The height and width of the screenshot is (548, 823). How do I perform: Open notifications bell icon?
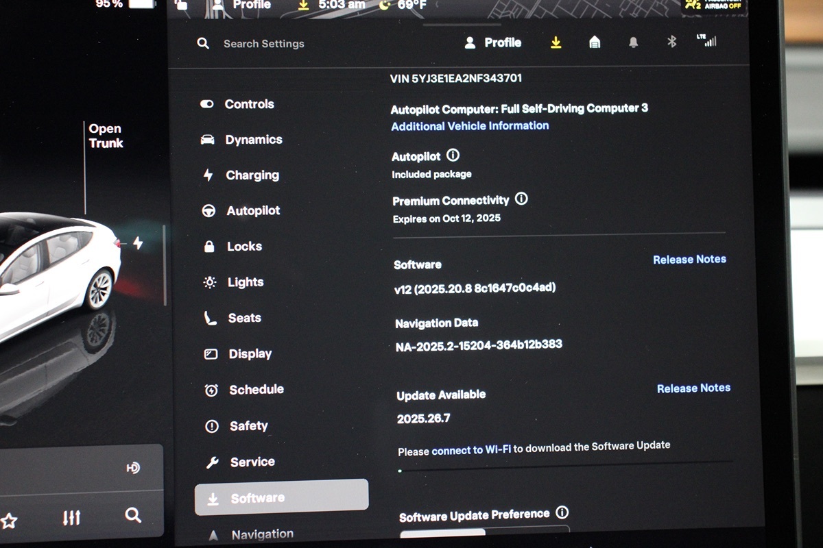[633, 42]
